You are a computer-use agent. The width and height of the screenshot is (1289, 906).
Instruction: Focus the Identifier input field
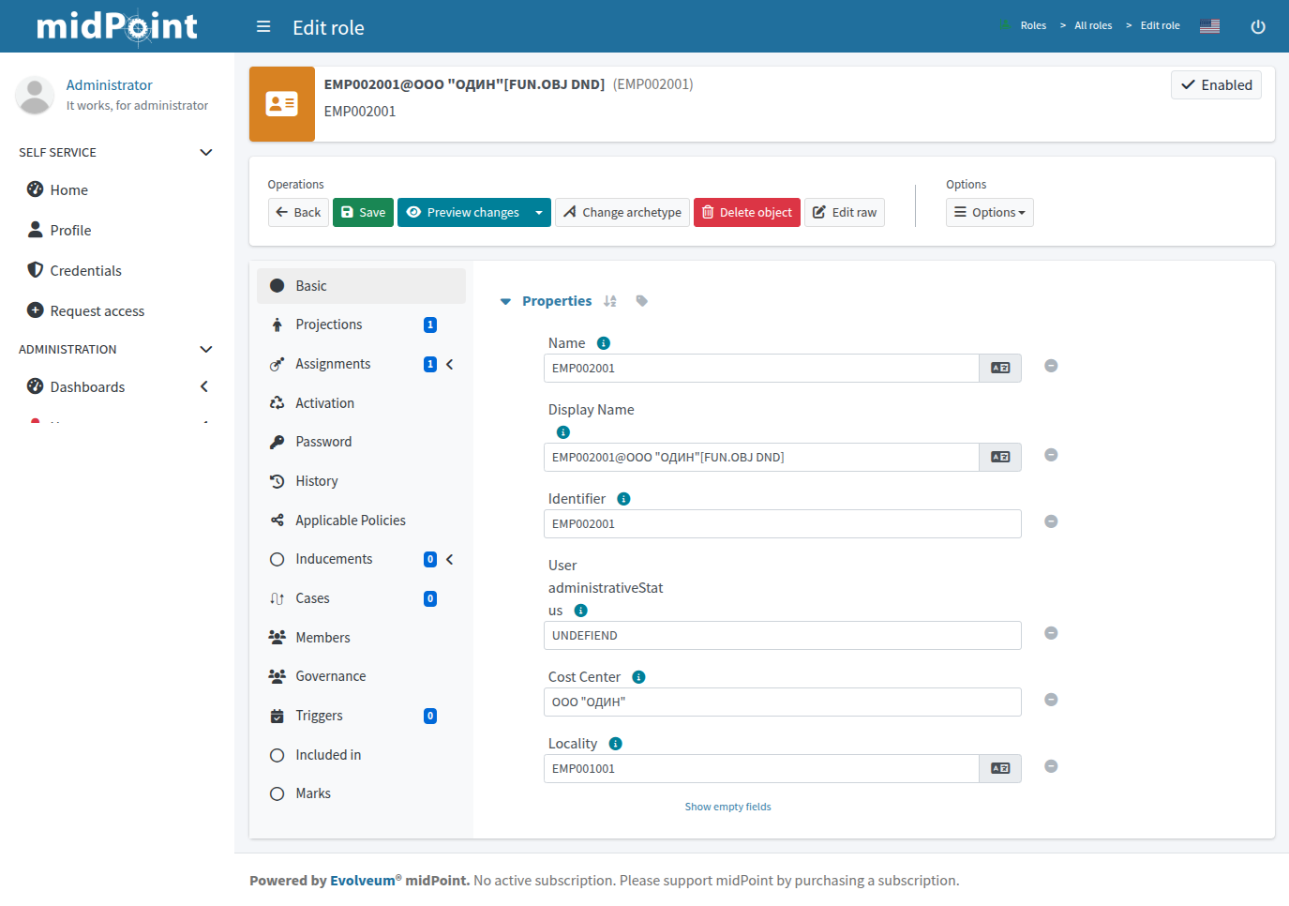coord(783,523)
